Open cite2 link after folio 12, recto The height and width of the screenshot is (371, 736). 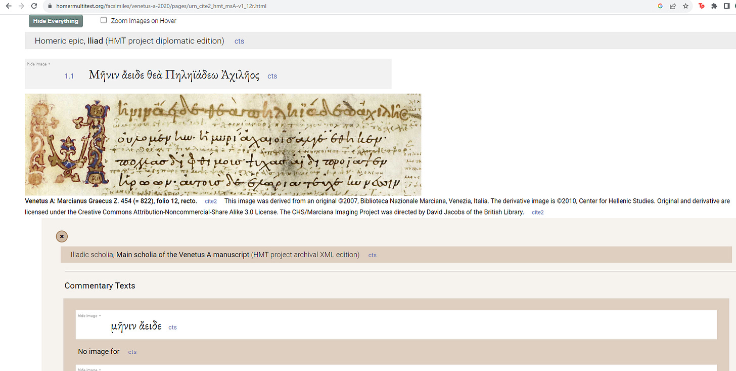coord(211,201)
